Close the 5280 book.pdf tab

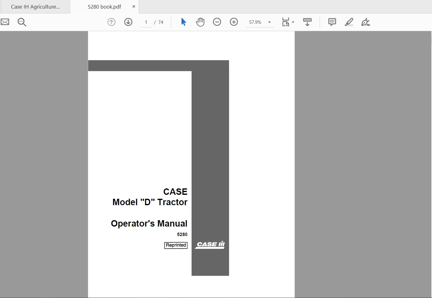tap(134, 6)
